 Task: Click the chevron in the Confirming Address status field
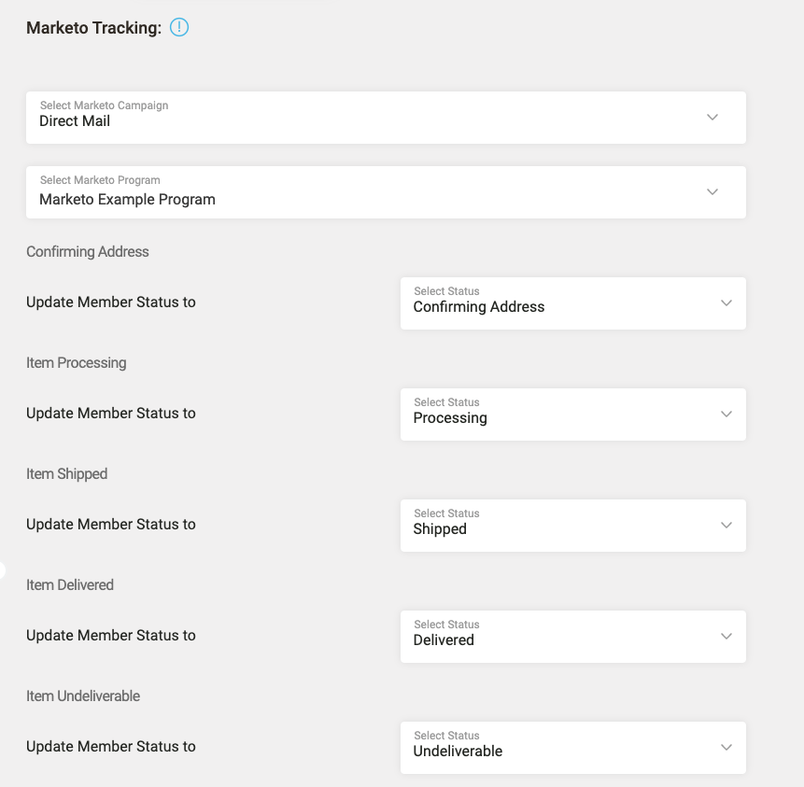tap(726, 303)
